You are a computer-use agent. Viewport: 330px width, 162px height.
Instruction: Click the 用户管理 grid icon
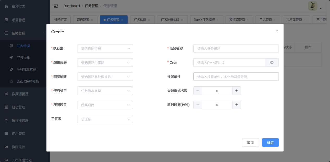[7, 134]
